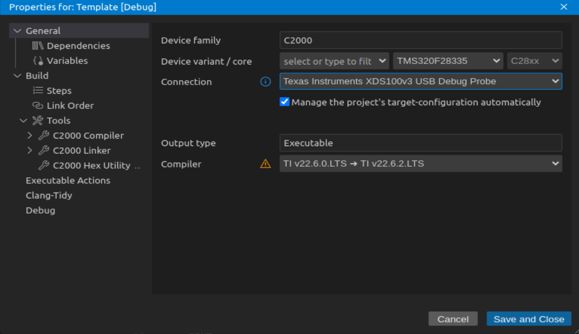Click the dialog title Properties for: Template [Debug]

coord(83,7)
